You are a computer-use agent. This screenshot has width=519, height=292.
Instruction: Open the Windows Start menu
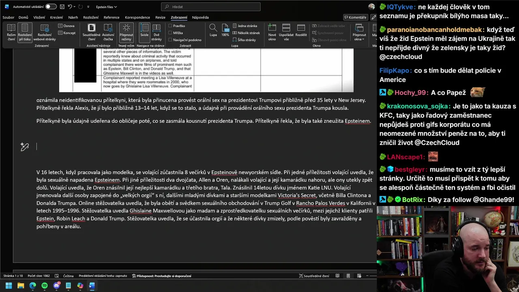[x=9, y=286]
